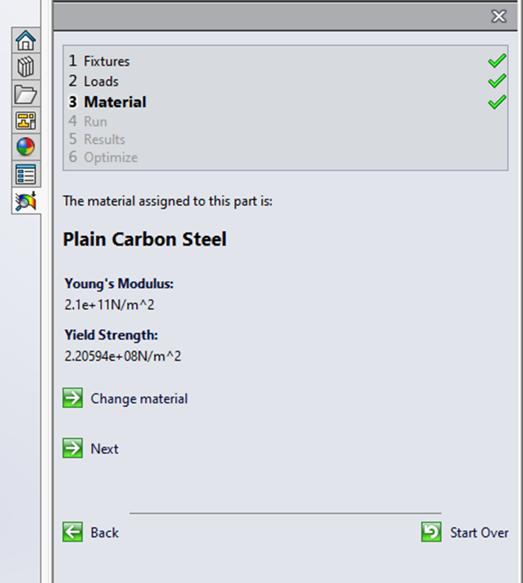Click Change material to pick another material
Image resolution: width=523 pixels, height=583 pixels.
[139, 398]
